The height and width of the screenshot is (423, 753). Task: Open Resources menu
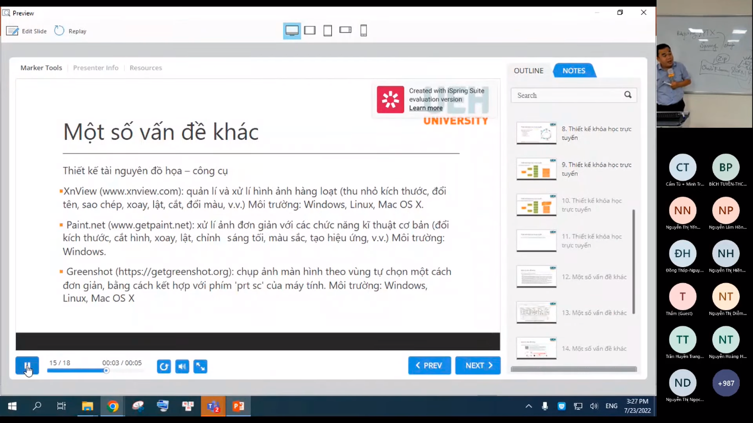click(x=146, y=68)
